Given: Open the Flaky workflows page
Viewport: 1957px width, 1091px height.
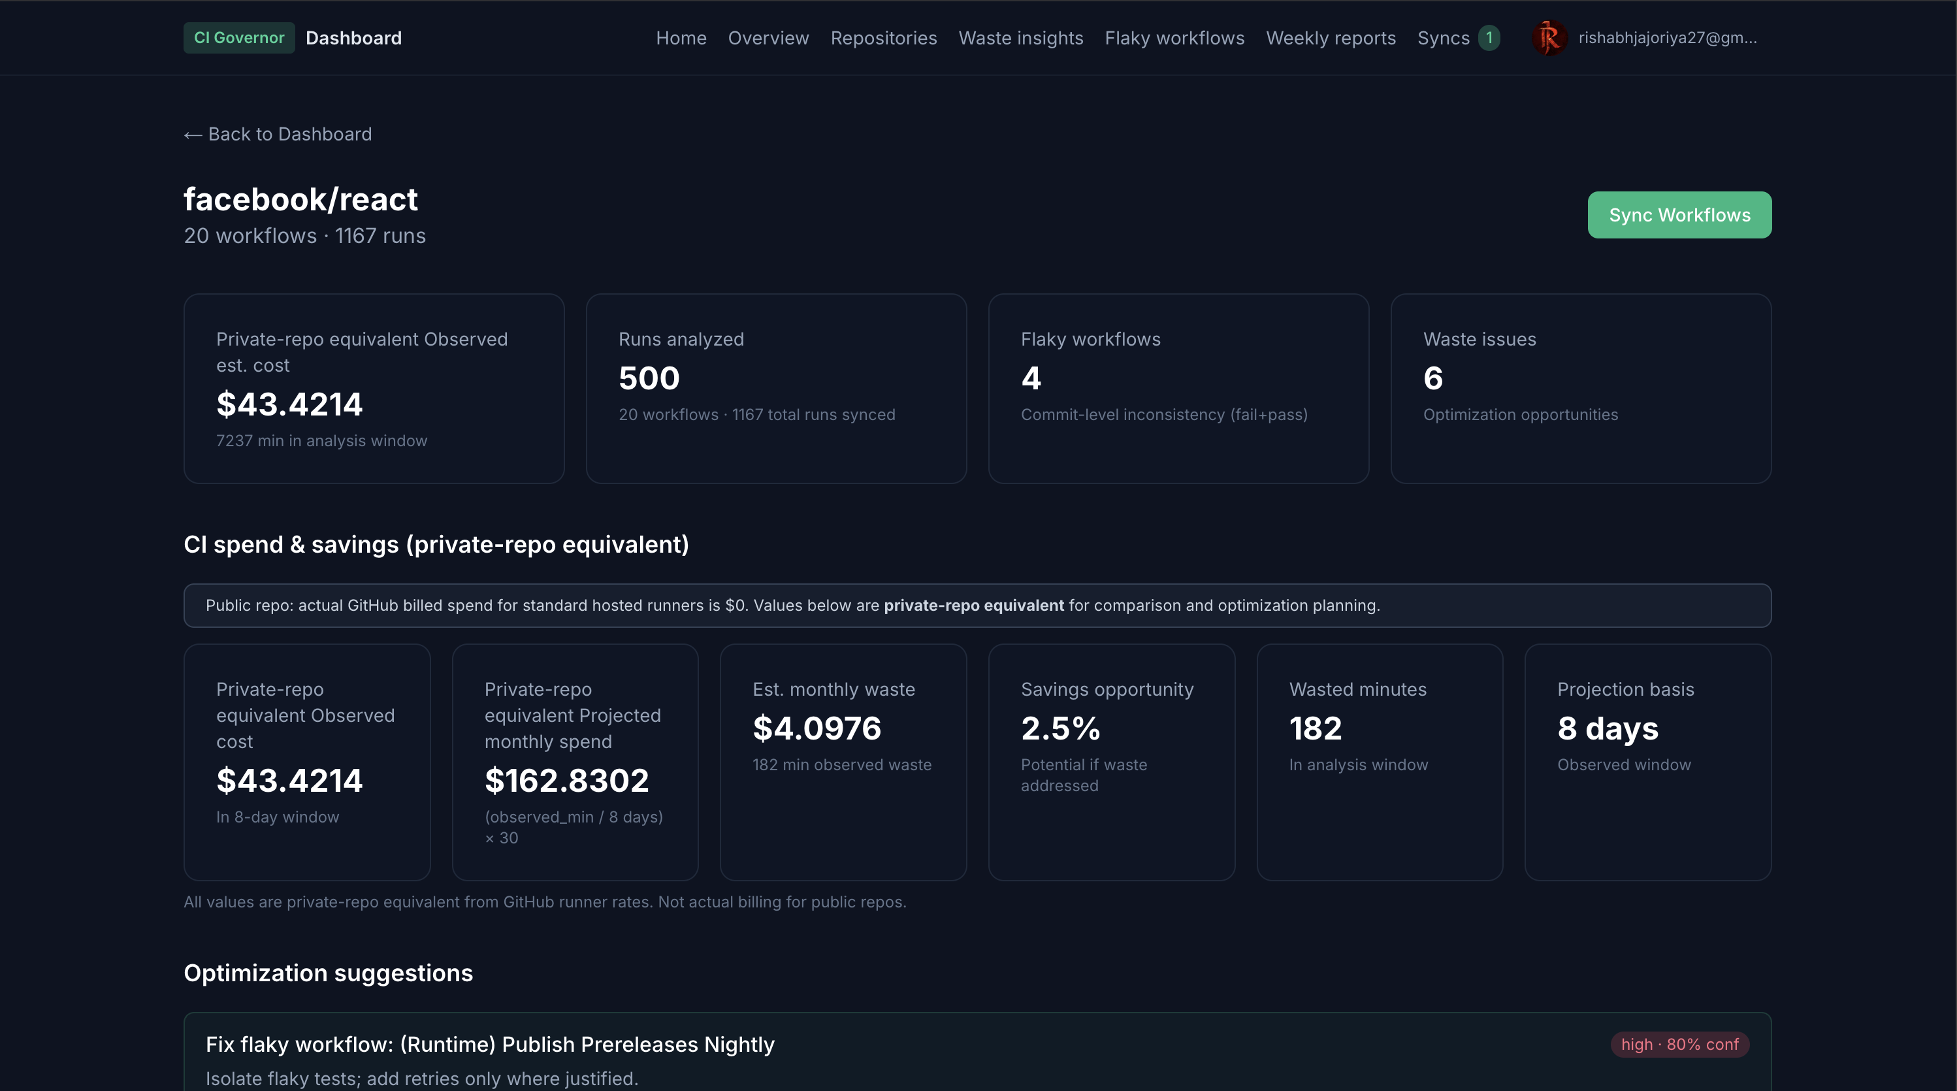Looking at the screenshot, I should coord(1174,38).
